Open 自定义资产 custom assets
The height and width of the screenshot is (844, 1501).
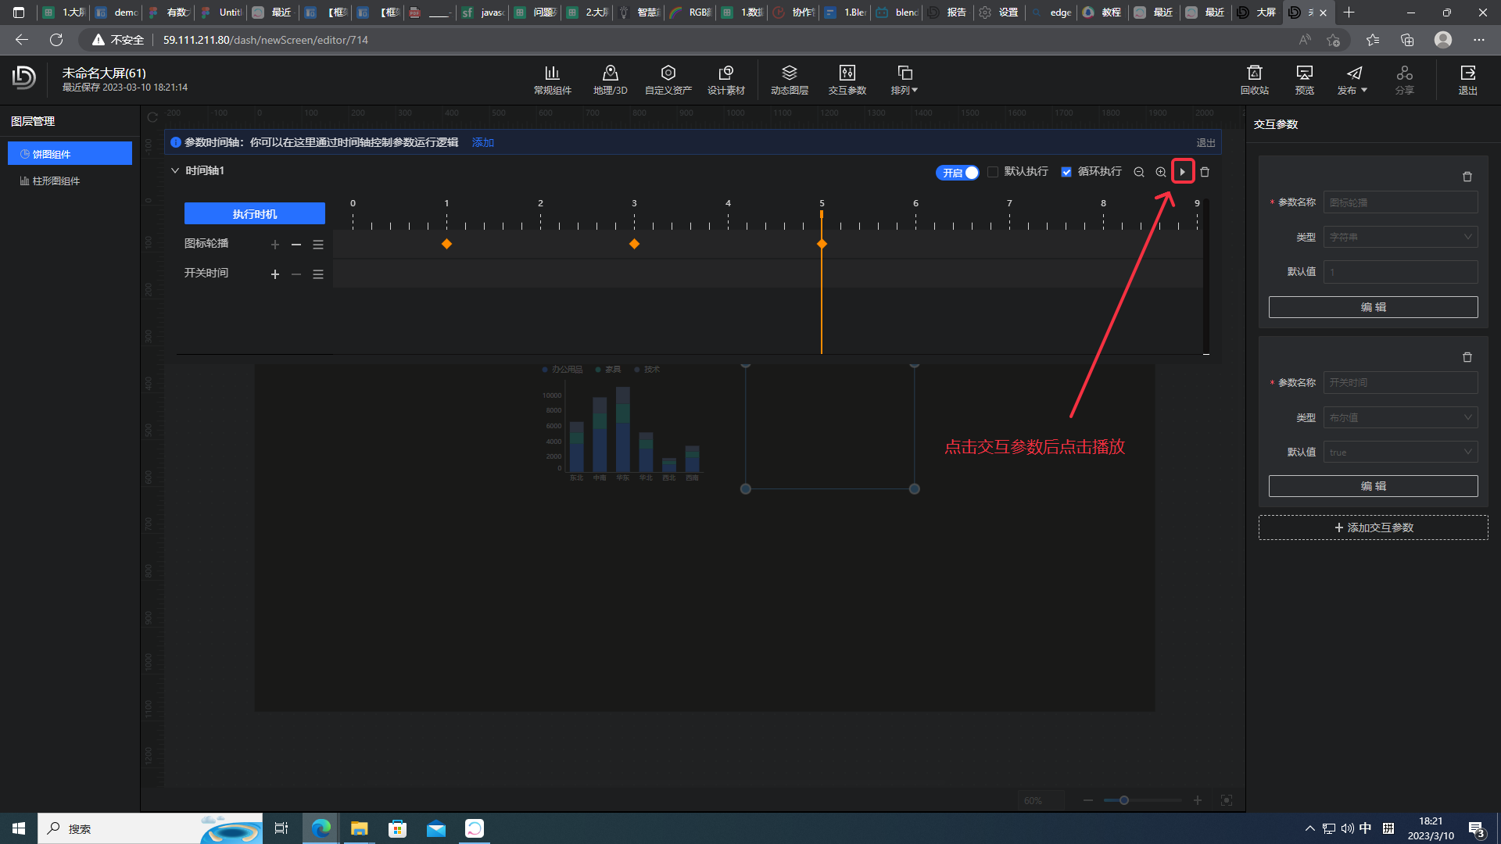click(668, 80)
